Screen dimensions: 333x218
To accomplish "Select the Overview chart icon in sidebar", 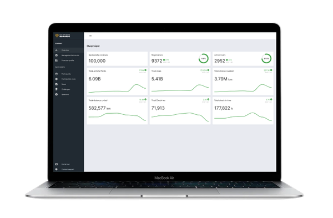I will [56, 50].
